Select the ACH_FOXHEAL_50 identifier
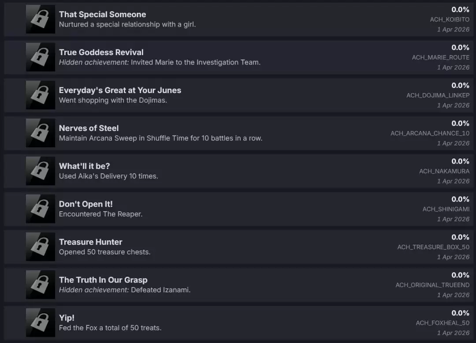Image resolution: width=476 pixels, height=343 pixels. pos(443,323)
